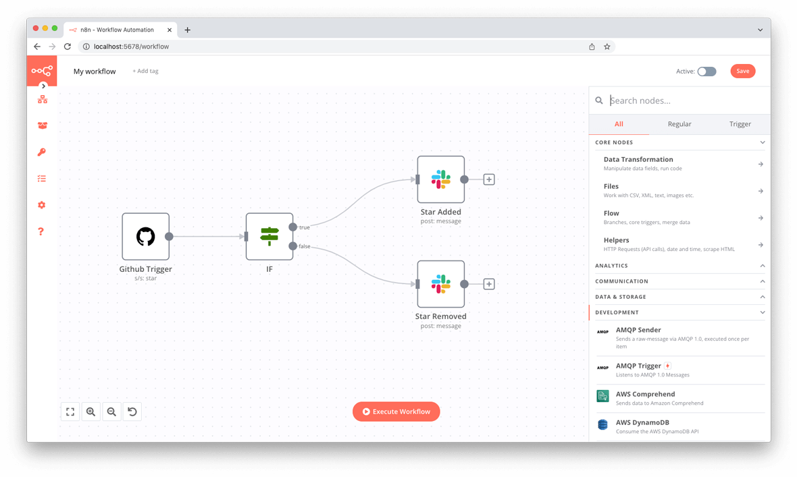Open the Workflows icon in left sidebar
The height and width of the screenshot is (477, 797).
pos(42,100)
